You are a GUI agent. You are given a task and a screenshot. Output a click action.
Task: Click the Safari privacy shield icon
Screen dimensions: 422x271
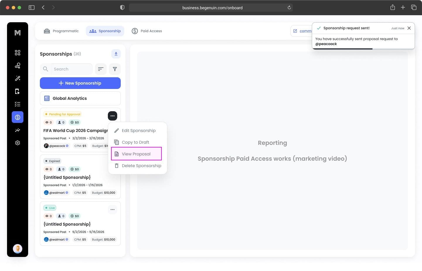(x=122, y=8)
